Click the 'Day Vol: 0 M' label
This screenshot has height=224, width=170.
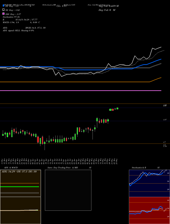[x=107, y=10]
